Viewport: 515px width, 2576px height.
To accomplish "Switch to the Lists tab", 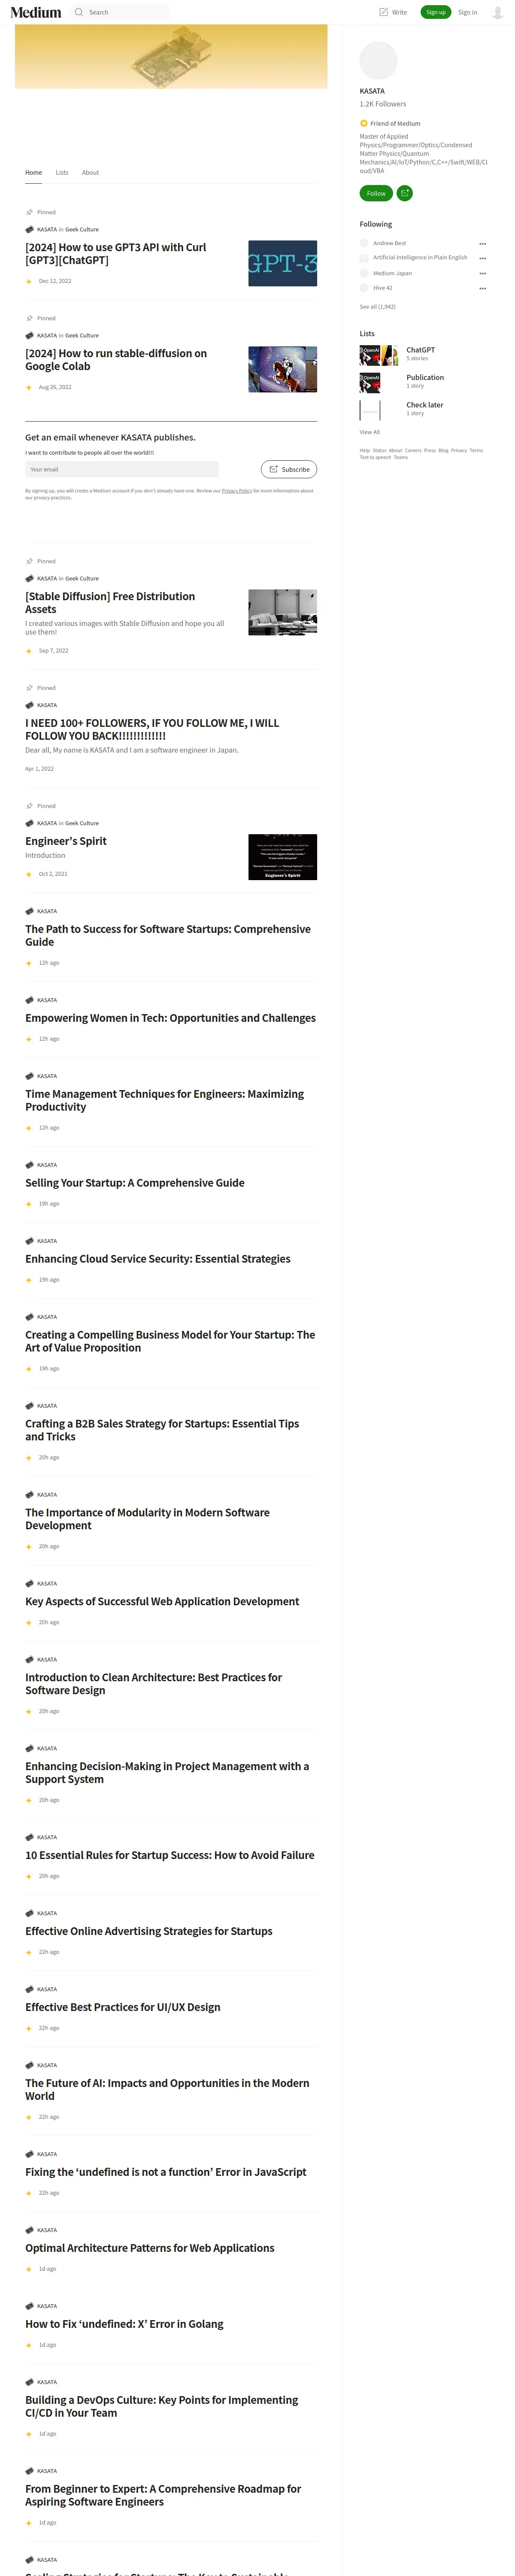I will 62,172.
